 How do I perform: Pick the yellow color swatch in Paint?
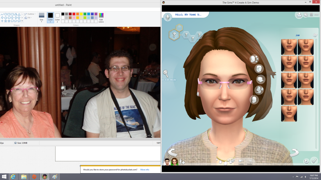pos(81,14)
